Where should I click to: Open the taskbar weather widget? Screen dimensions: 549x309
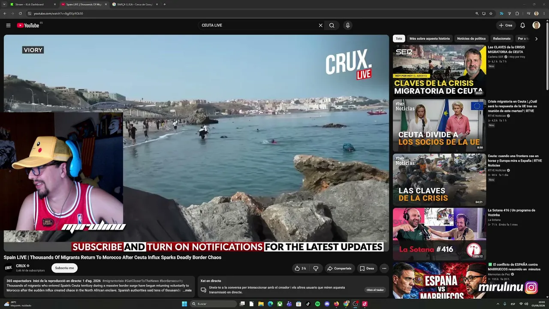[x=17, y=304]
